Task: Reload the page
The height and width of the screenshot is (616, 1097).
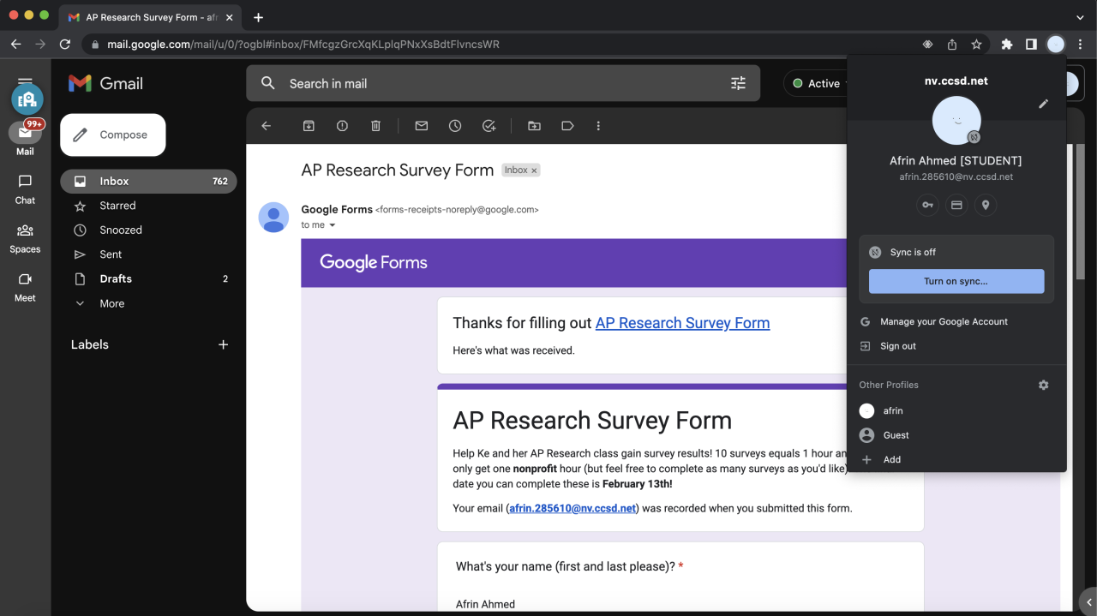Action: pyautogui.click(x=64, y=44)
